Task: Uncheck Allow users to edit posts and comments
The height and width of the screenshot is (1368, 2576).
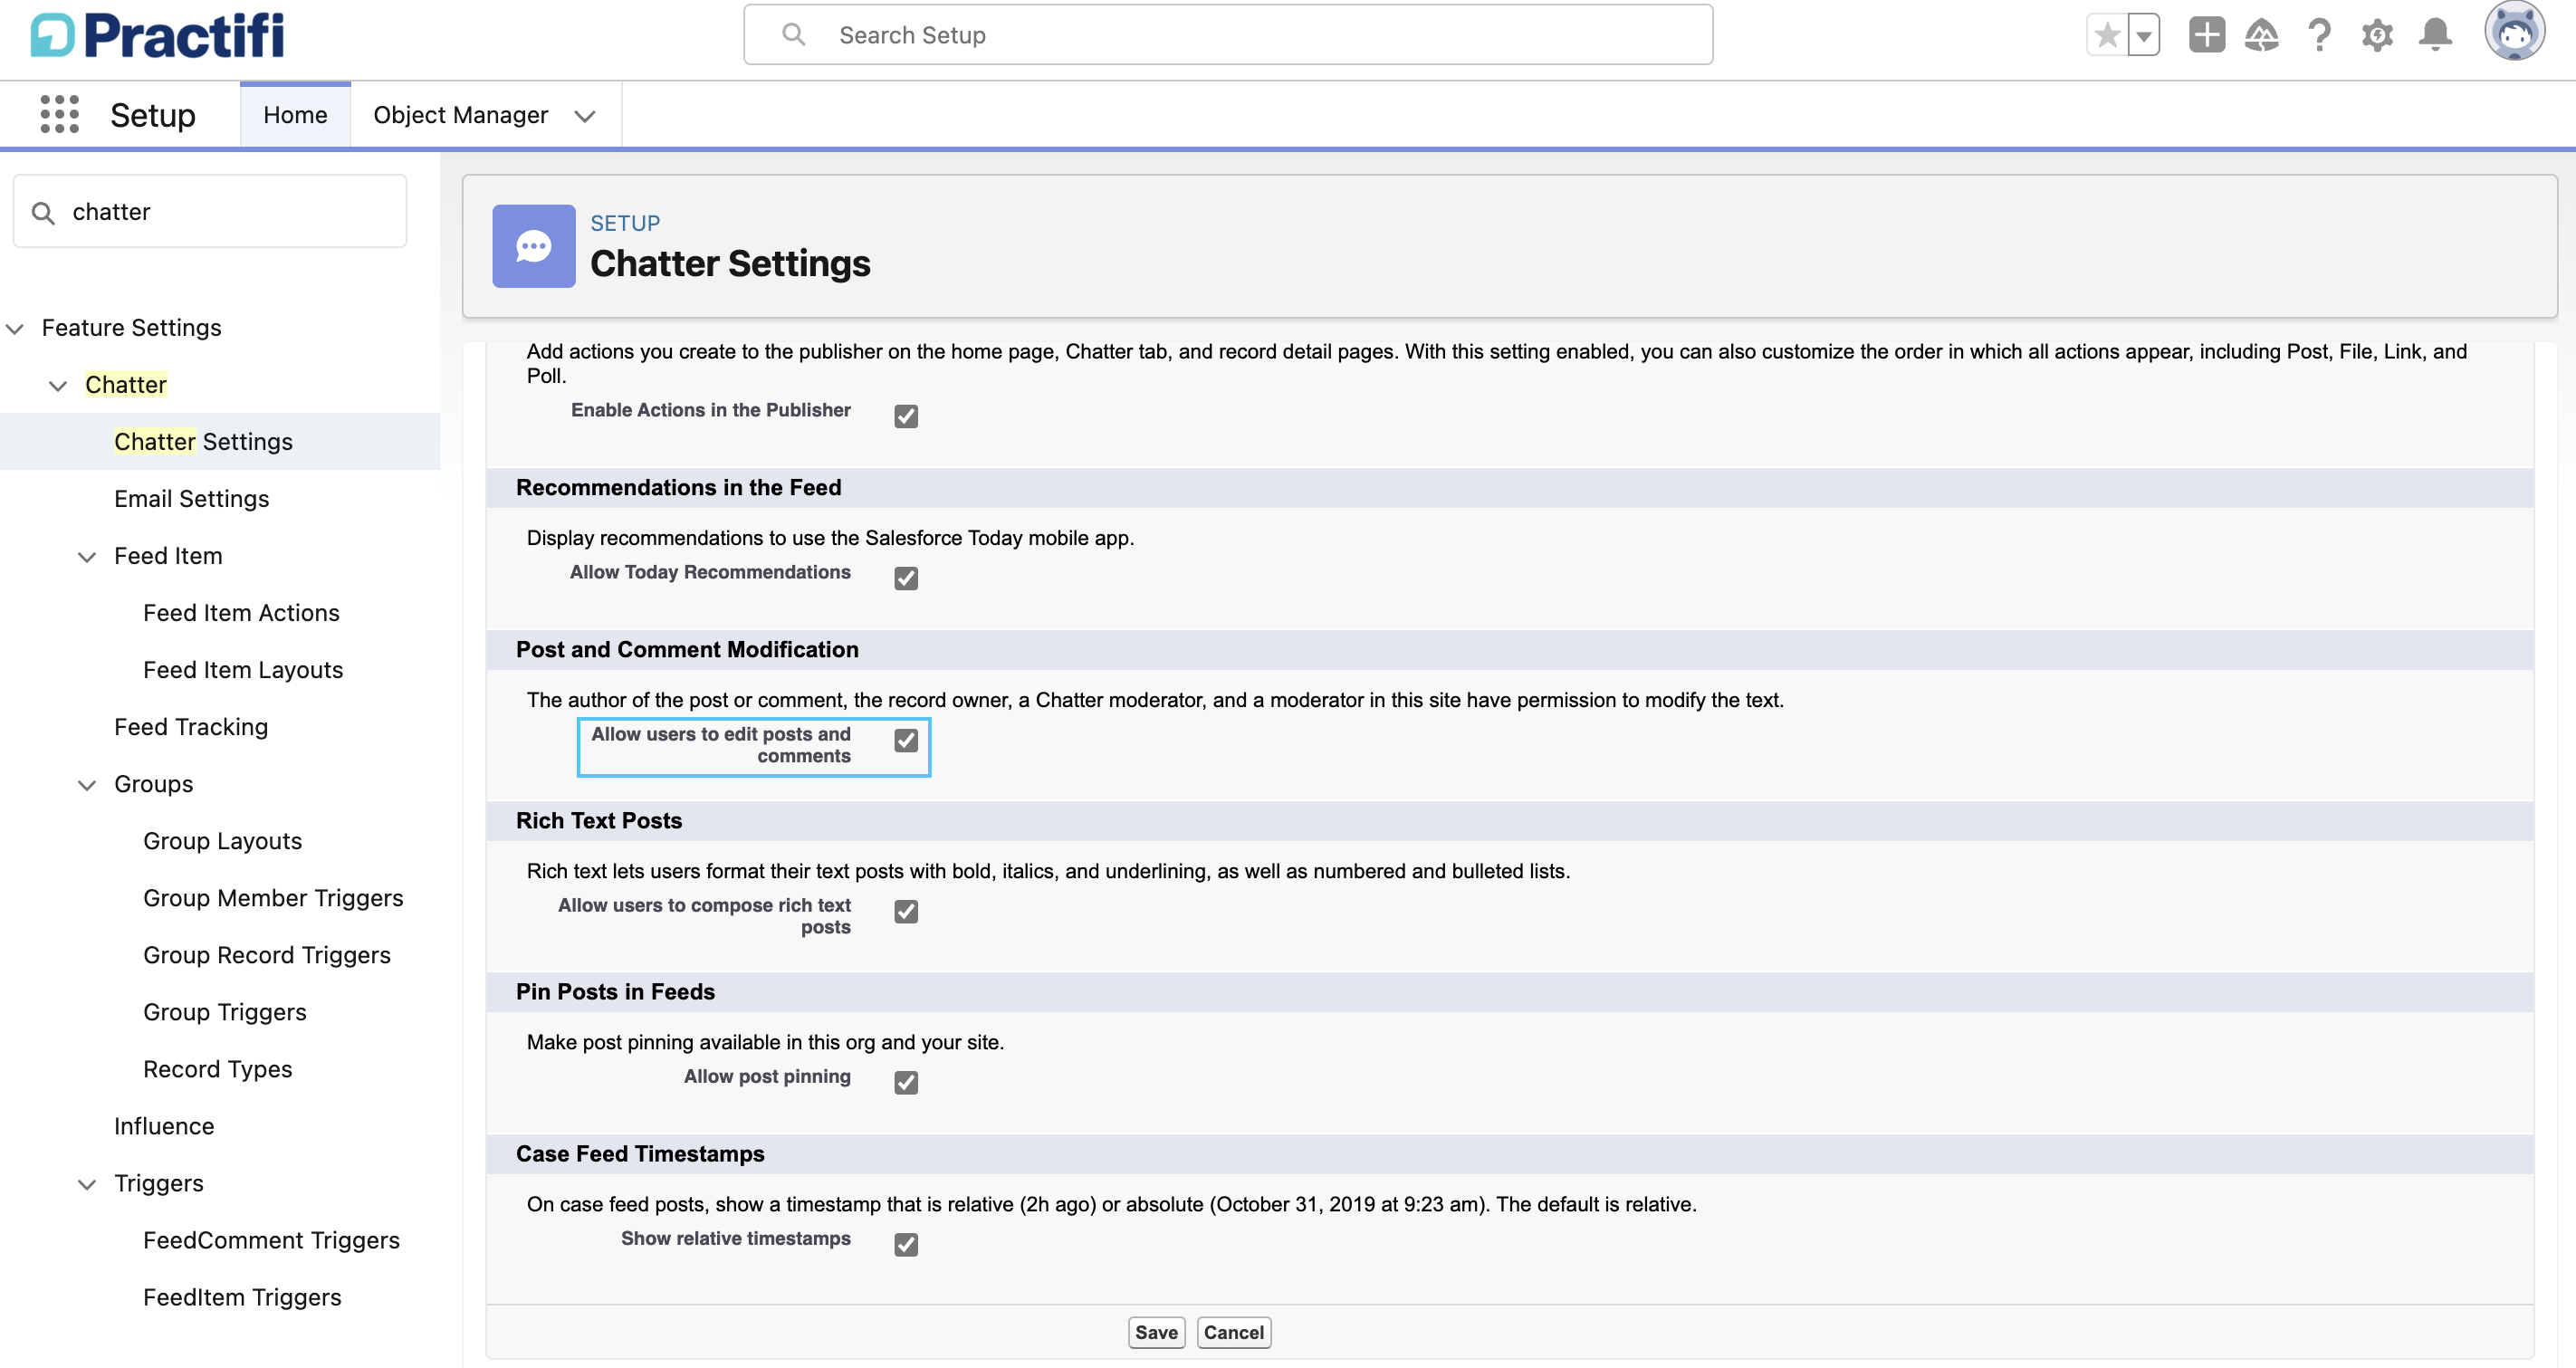Action: (906, 740)
